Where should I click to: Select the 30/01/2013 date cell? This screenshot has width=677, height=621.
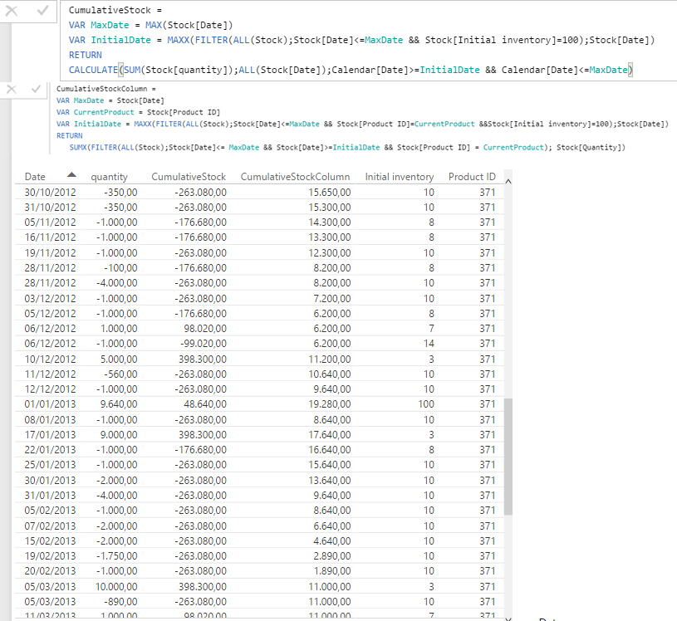tap(50, 481)
